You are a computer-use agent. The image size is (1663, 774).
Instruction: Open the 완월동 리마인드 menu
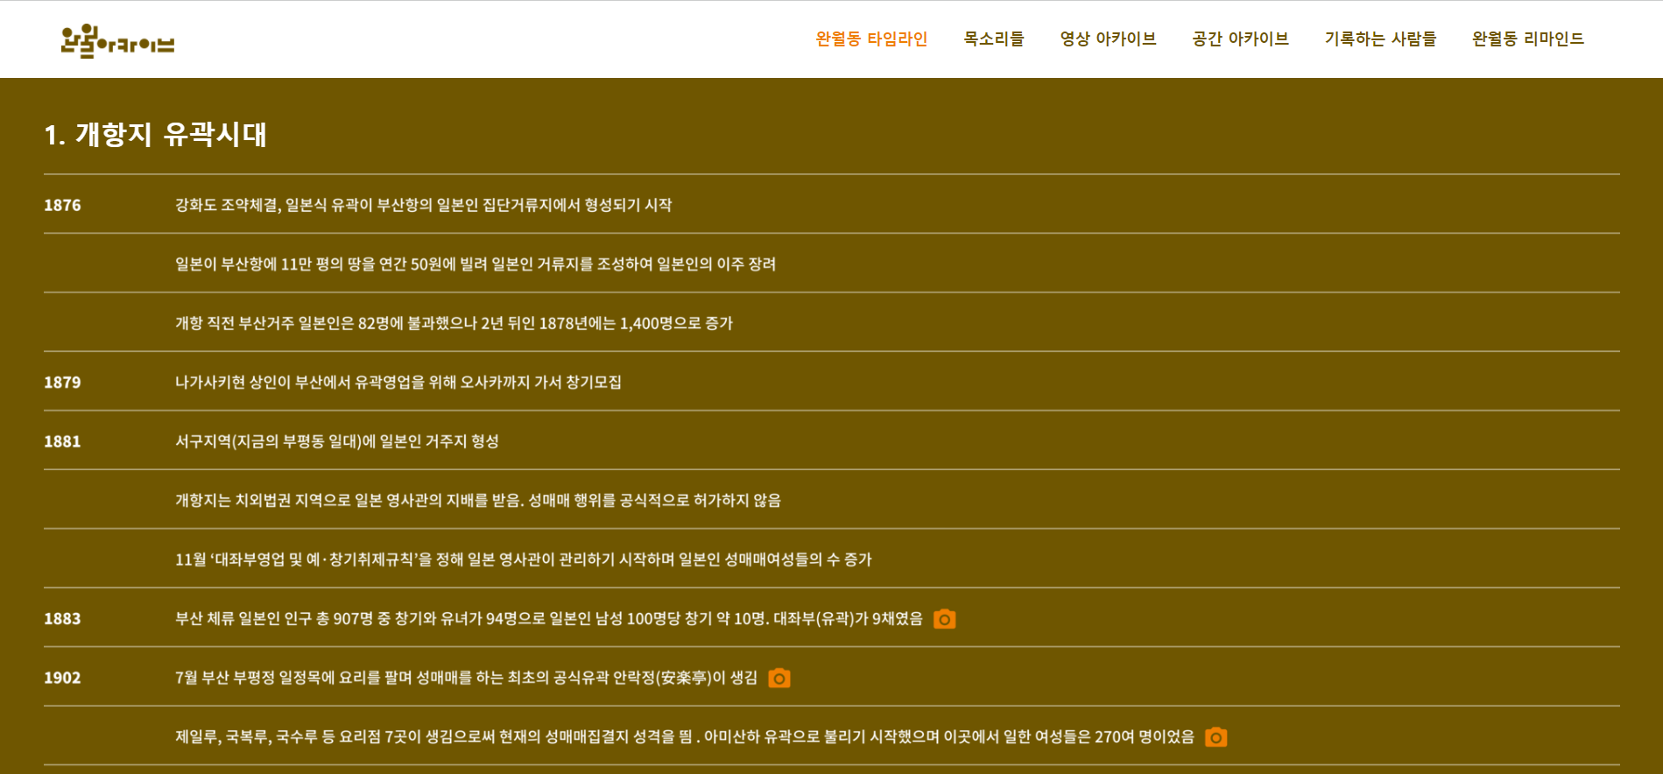1527,39
